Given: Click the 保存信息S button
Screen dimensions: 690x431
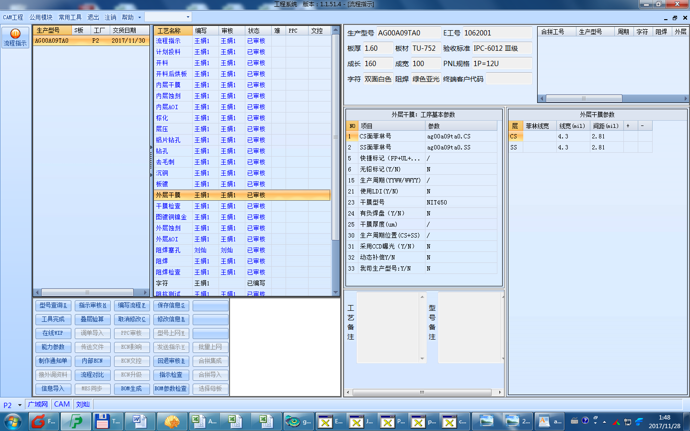Looking at the screenshot, I should [x=171, y=306].
